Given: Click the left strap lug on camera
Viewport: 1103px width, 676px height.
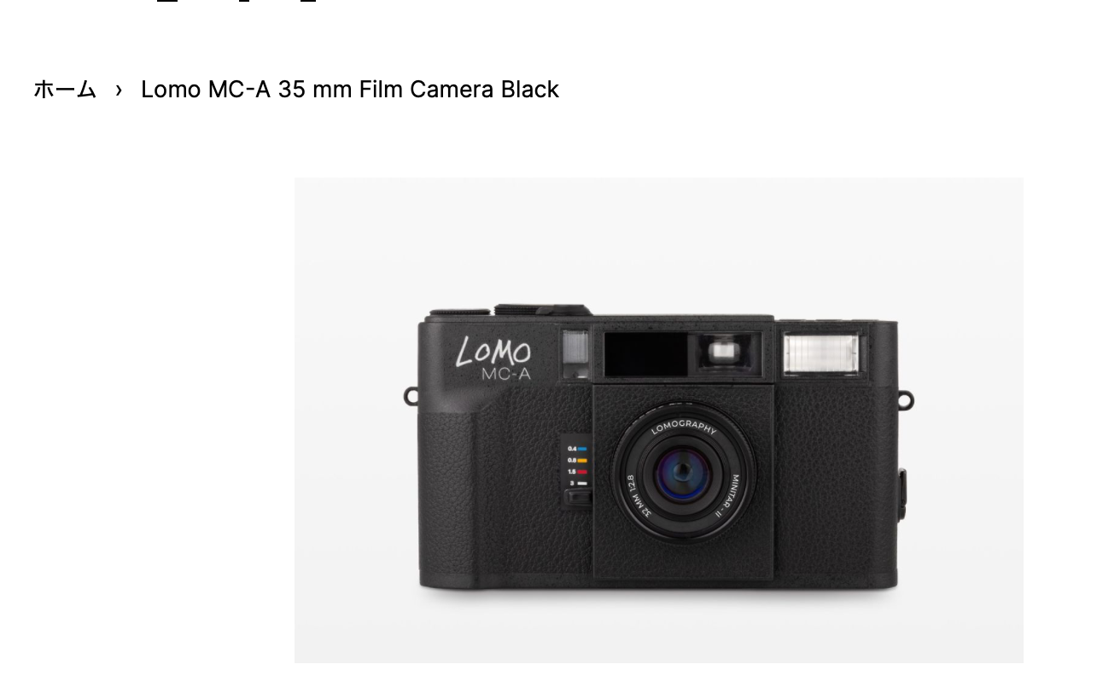Looking at the screenshot, I should [x=411, y=396].
